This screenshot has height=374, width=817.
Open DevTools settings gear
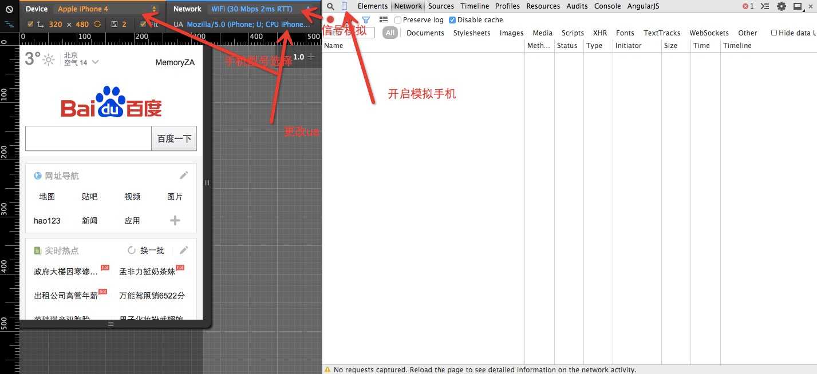click(x=782, y=6)
